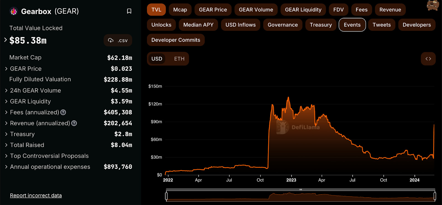Download the TVL data as .csv
This screenshot has height=205, width=442.
coord(118,41)
